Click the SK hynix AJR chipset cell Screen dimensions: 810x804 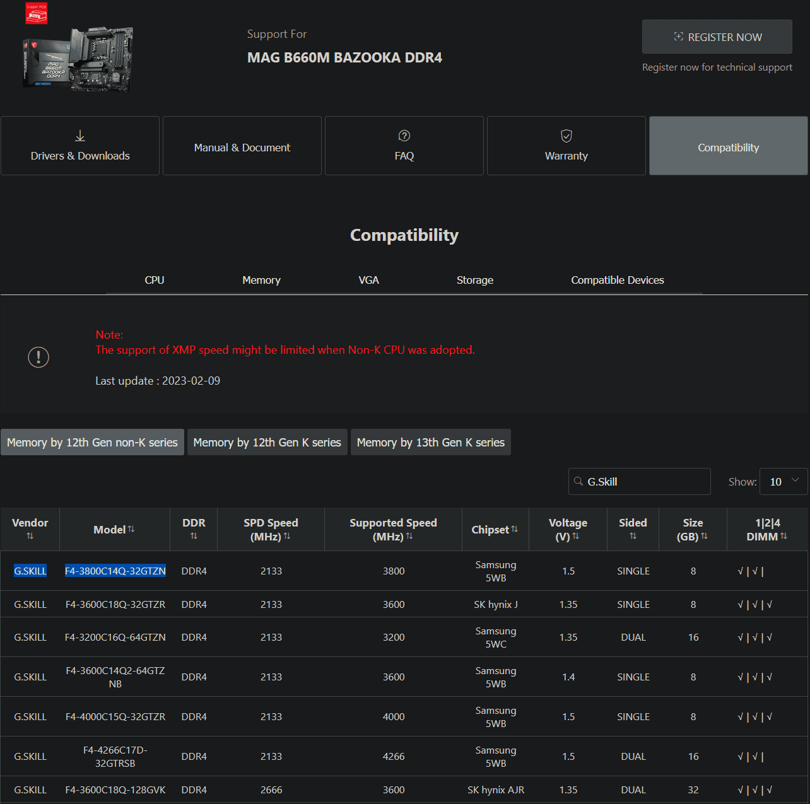(496, 789)
